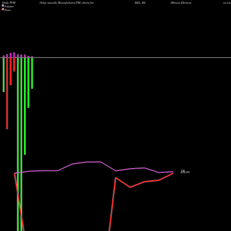Screen dimensions: 231x231
Task: Click the right endpoint of the red price line
Action: pyautogui.click(x=173, y=173)
